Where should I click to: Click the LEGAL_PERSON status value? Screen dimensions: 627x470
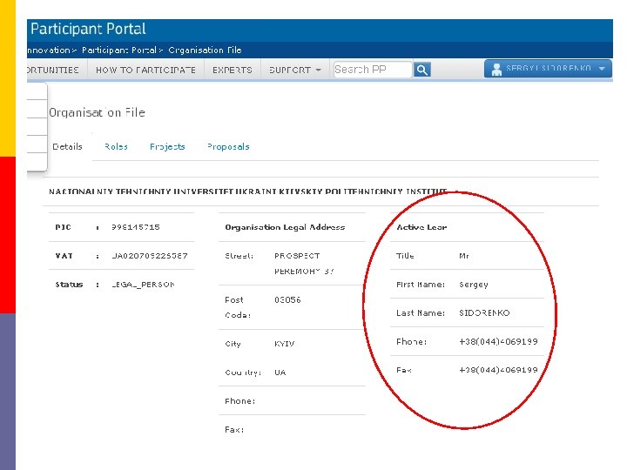click(143, 285)
